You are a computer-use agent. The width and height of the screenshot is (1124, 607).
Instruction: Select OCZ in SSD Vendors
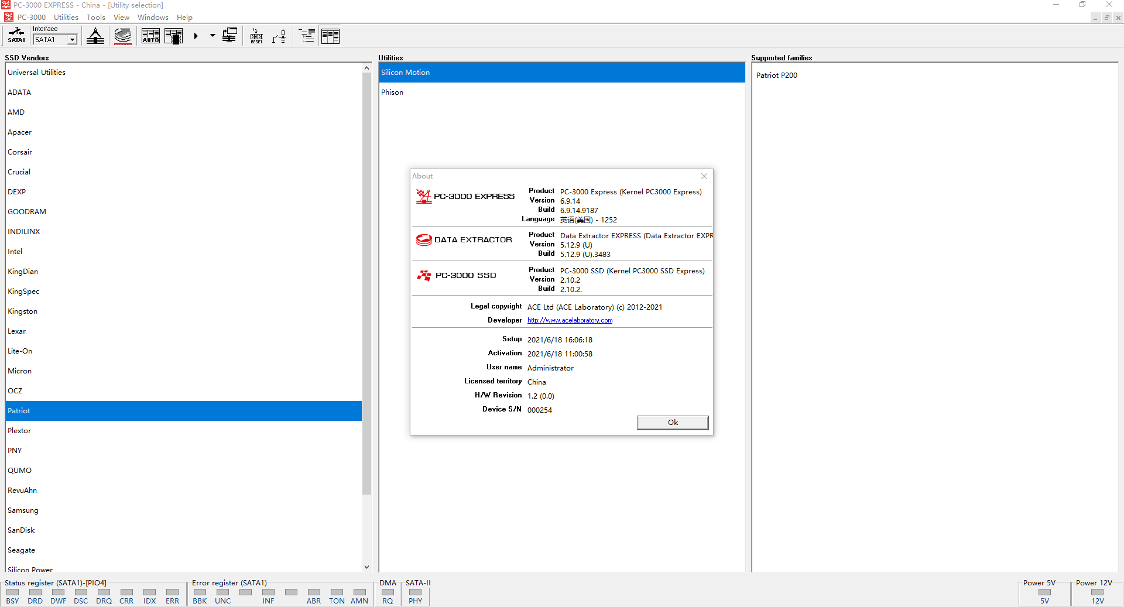point(184,391)
